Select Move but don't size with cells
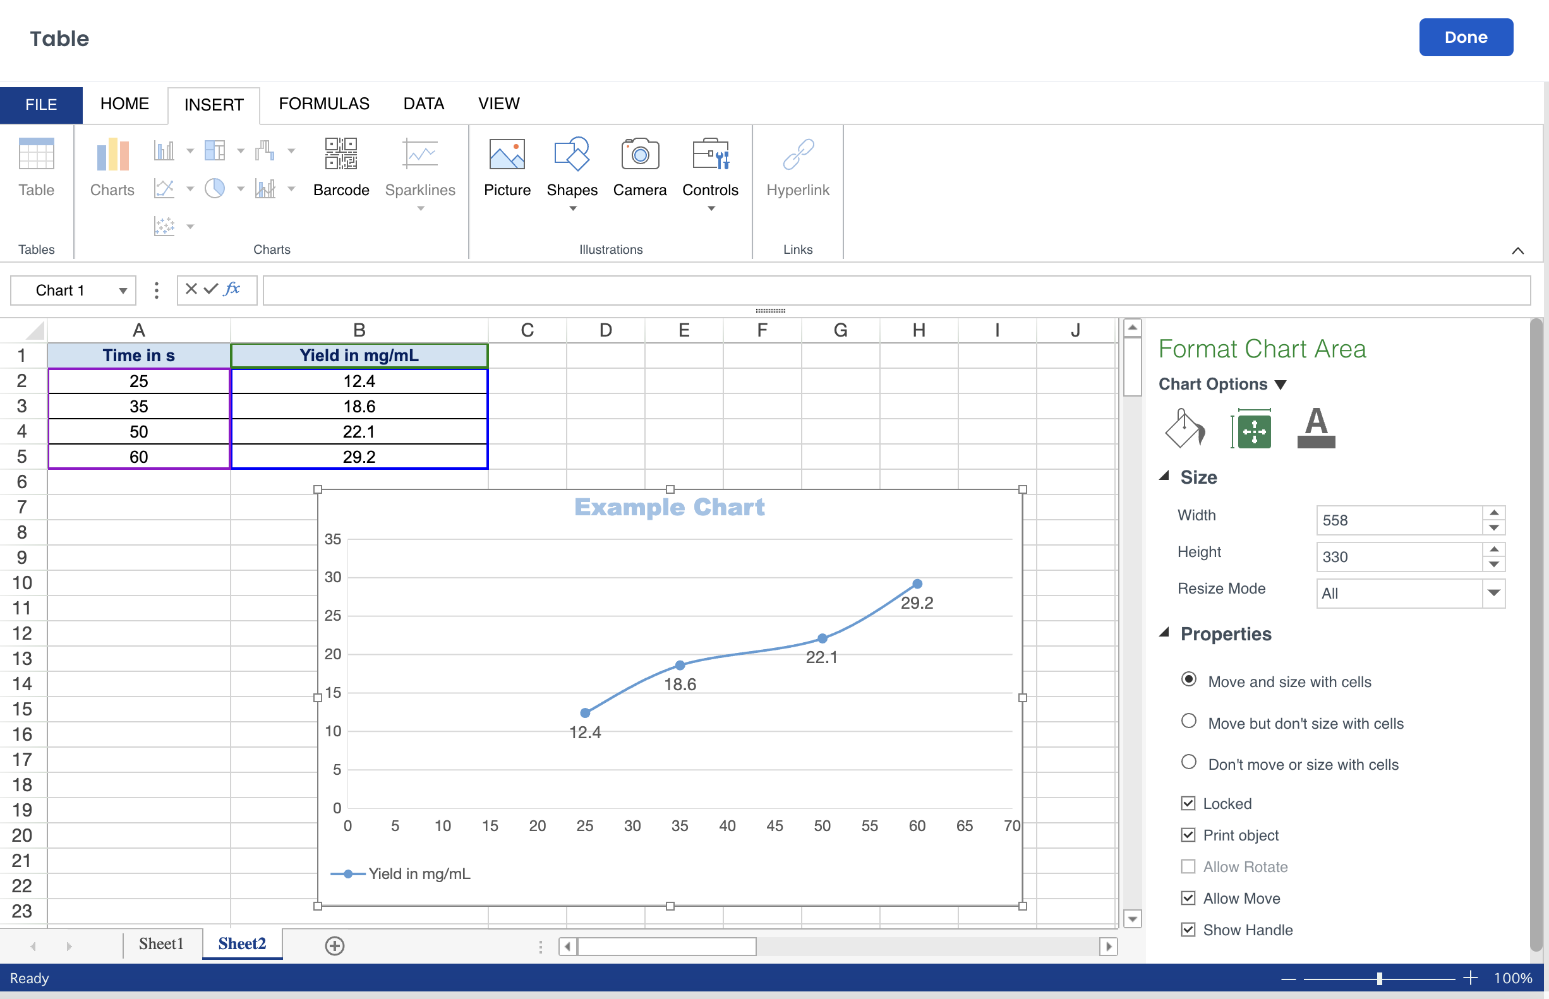Image resolution: width=1549 pixels, height=999 pixels. [x=1188, y=721]
